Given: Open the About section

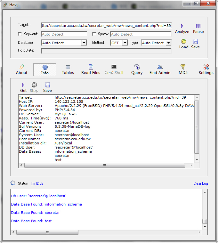Looking at the screenshot, I should [x=21, y=69].
